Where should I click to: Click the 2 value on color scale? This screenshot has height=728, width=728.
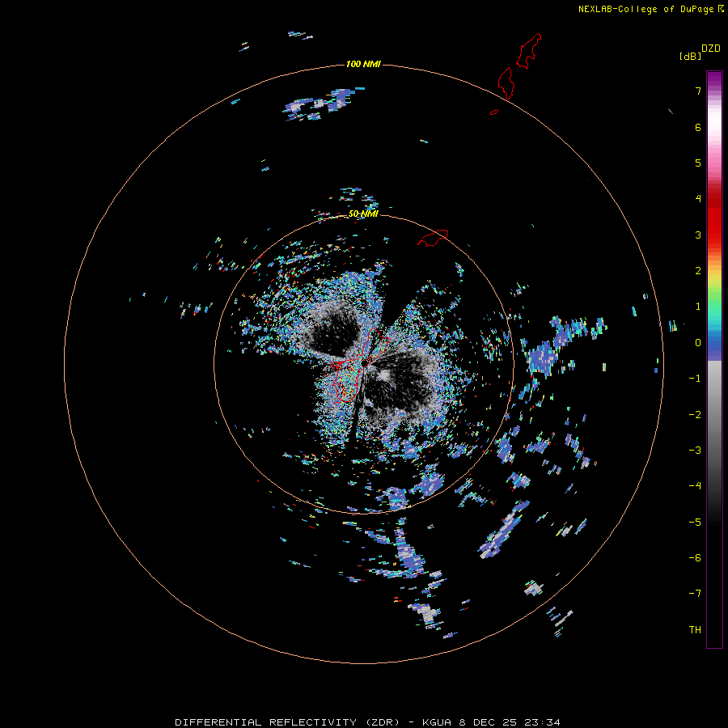click(698, 271)
